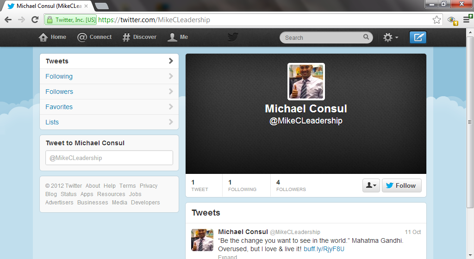Click the eye extension icon in toolbar
Screen dimensions: 474x259
(x=452, y=20)
